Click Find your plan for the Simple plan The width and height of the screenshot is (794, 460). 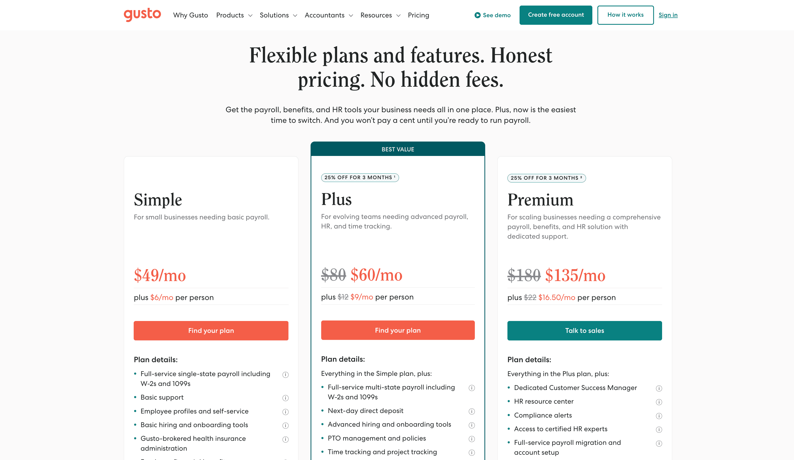tap(211, 331)
